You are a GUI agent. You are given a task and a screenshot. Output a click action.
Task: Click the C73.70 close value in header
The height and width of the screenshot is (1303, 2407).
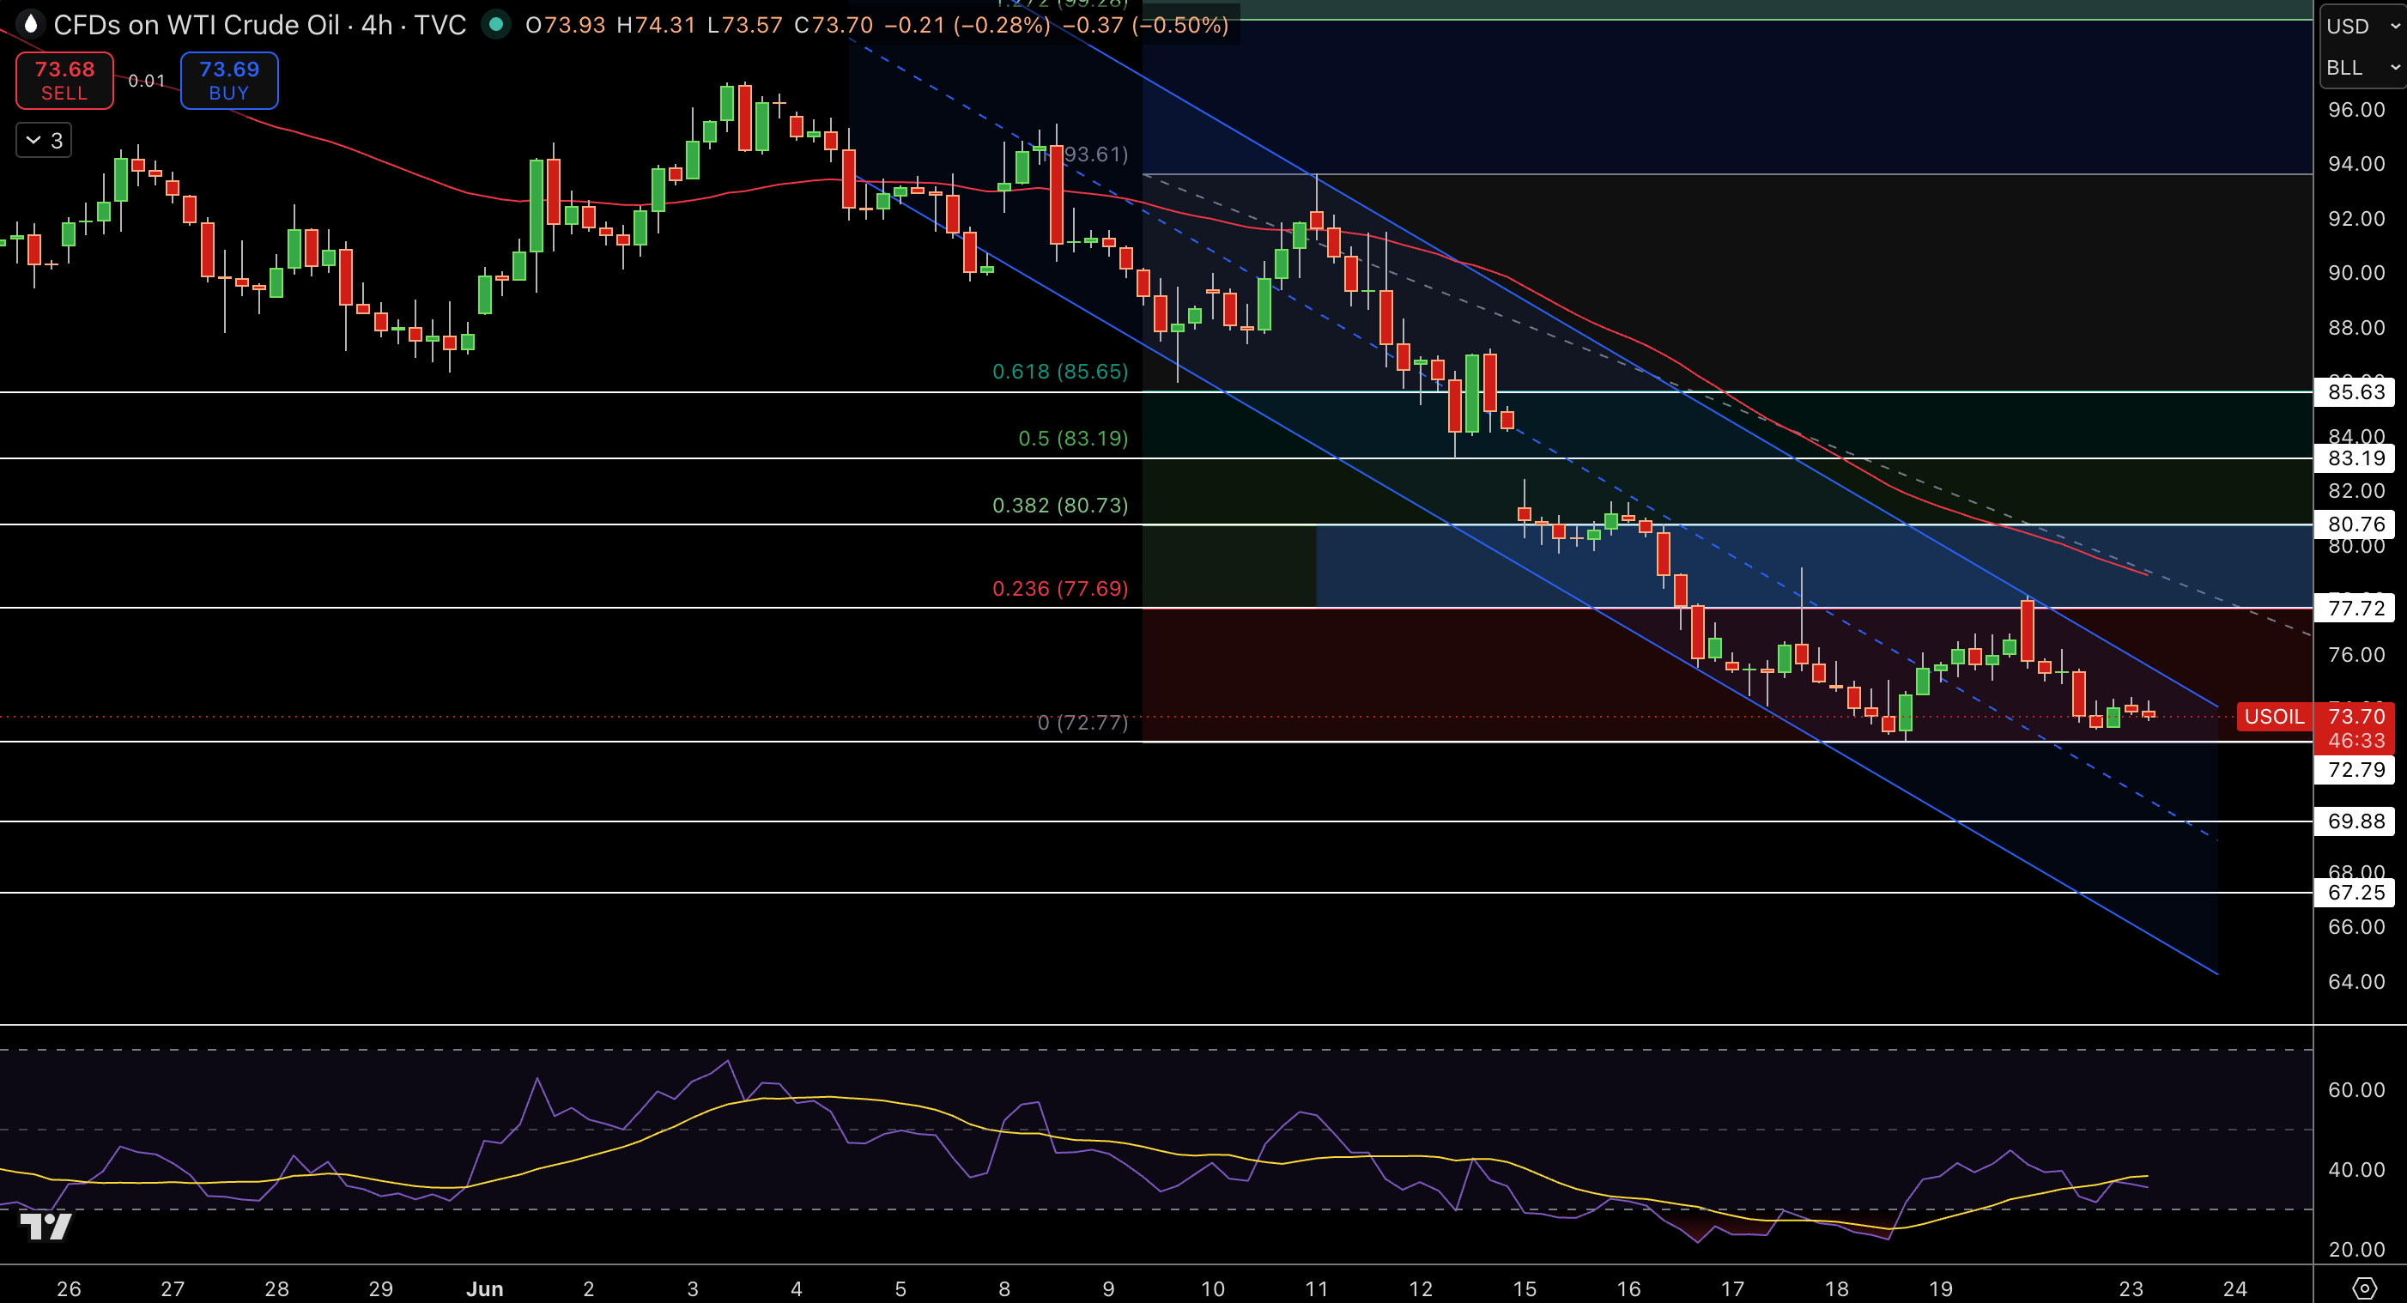[834, 25]
